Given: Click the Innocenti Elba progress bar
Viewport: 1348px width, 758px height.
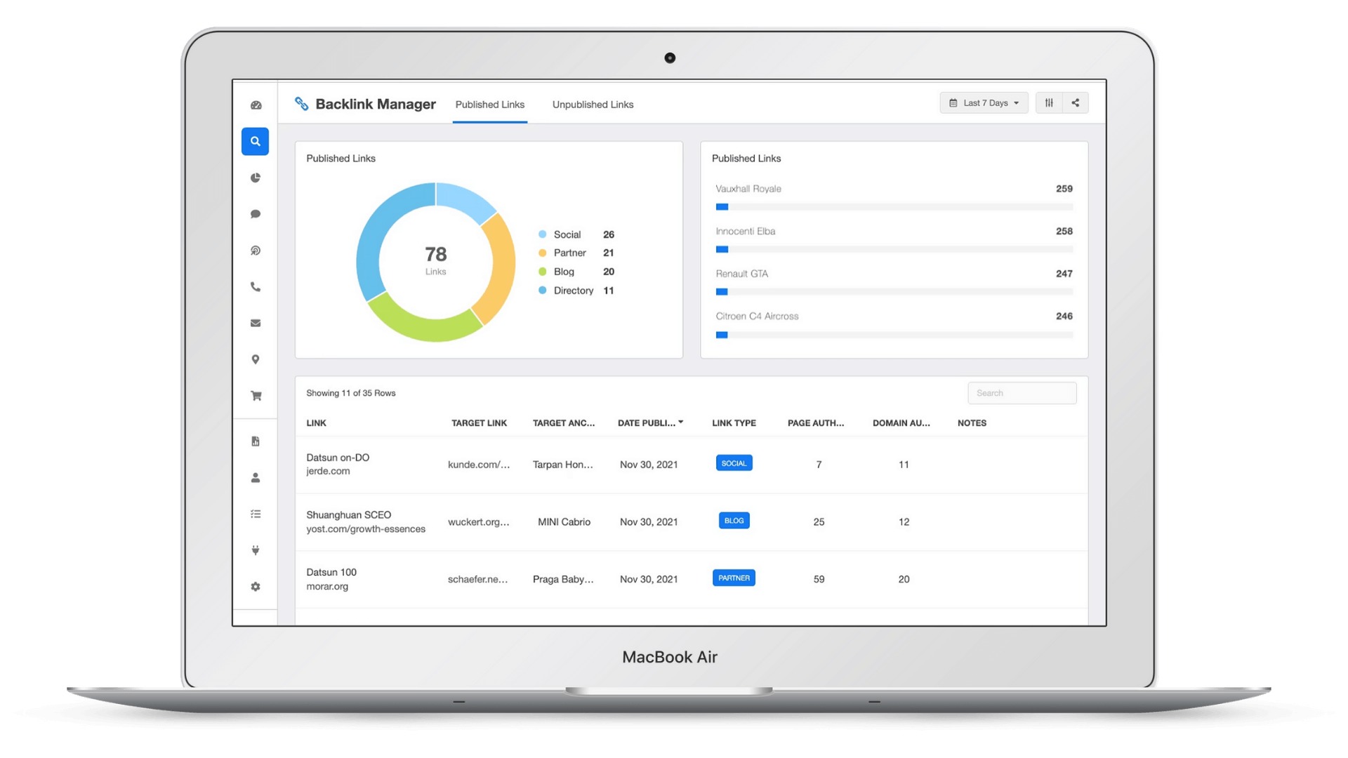Looking at the screenshot, I should [894, 250].
